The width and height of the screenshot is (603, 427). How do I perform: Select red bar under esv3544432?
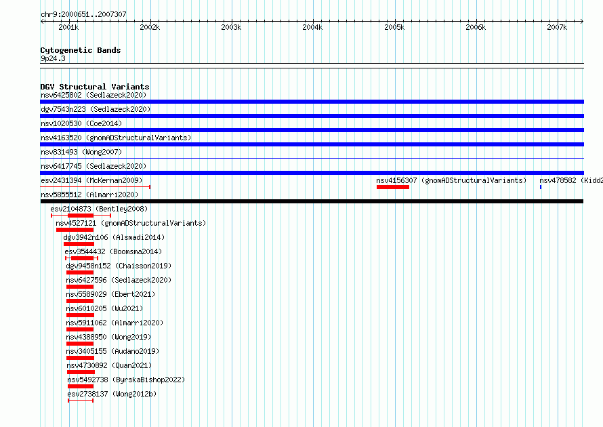click(x=82, y=258)
